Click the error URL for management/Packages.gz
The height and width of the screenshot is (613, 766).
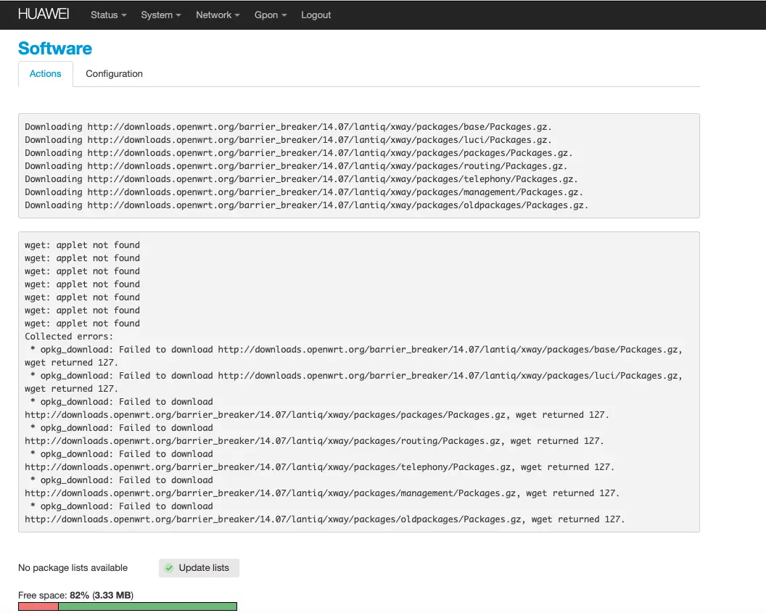pos(271,493)
